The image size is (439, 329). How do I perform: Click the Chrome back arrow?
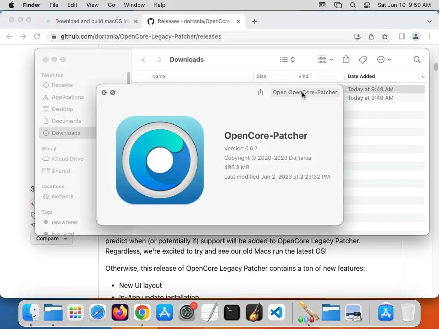point(9,36)
